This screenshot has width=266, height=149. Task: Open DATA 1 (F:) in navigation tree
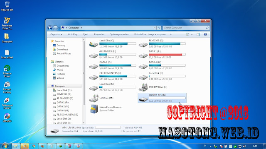(63, 102)
